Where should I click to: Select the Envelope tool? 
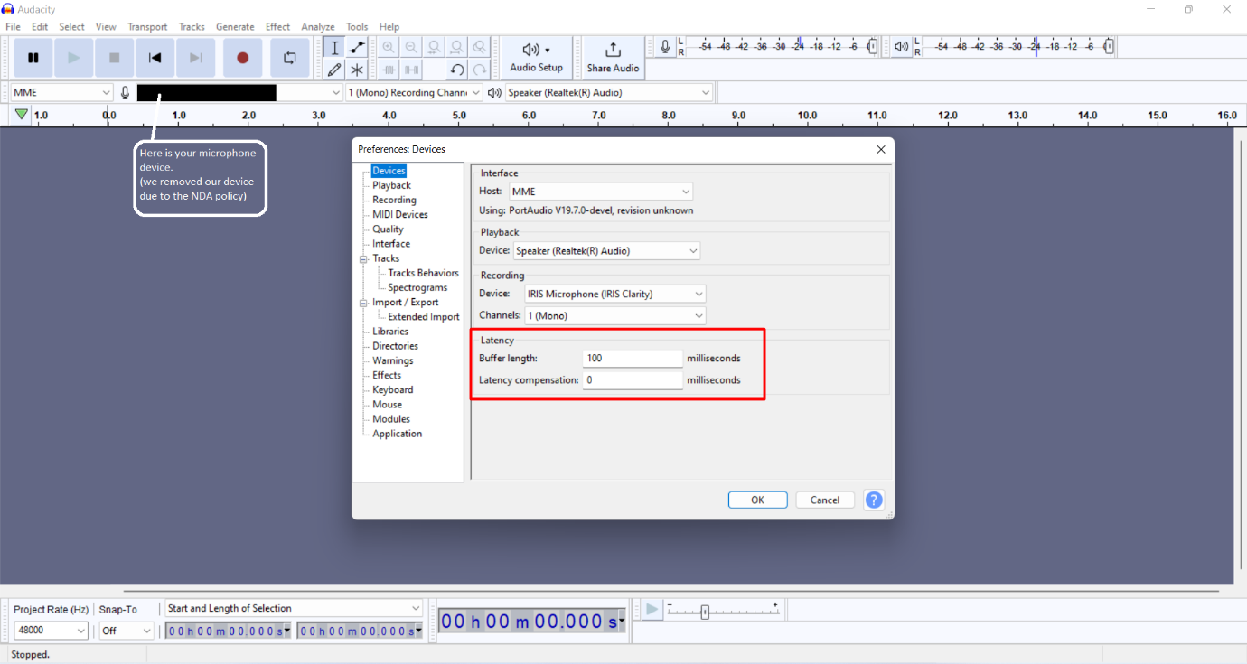[357, 48]
